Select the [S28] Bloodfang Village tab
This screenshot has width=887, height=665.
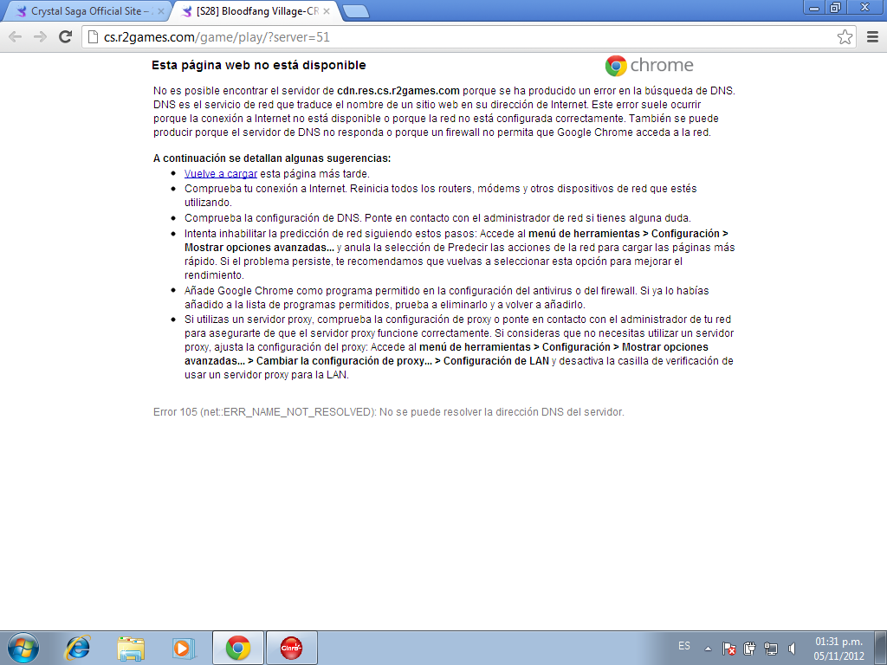pyautogui.click(x=251, y=12)
